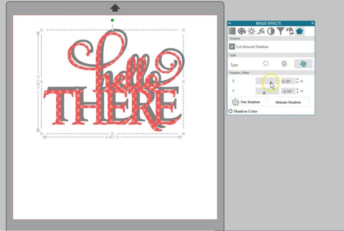Increase X offset with up arrow
This screenshot has width=344, height=231.
pos(298,80)
